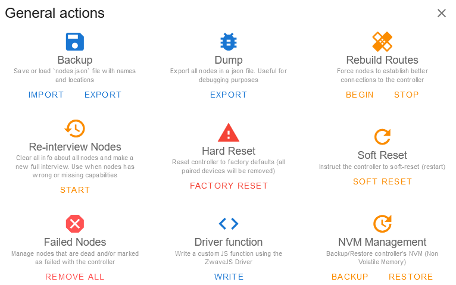Image resolution: width=456 pixels, height=285 pixels.
Task: Click the Rebuild Routes bandage icon
Action: click(x=382, y=42)
